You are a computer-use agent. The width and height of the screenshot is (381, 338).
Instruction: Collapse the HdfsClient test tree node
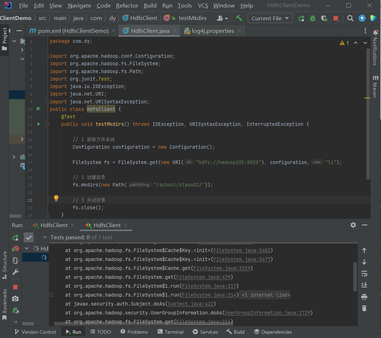(27, 248)
